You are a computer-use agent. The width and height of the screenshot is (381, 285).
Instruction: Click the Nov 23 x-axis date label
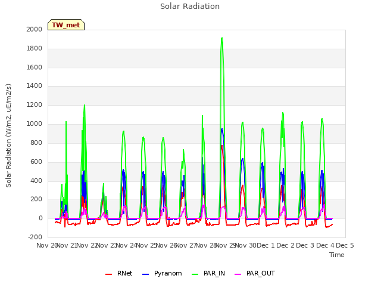tap(107, 245)
